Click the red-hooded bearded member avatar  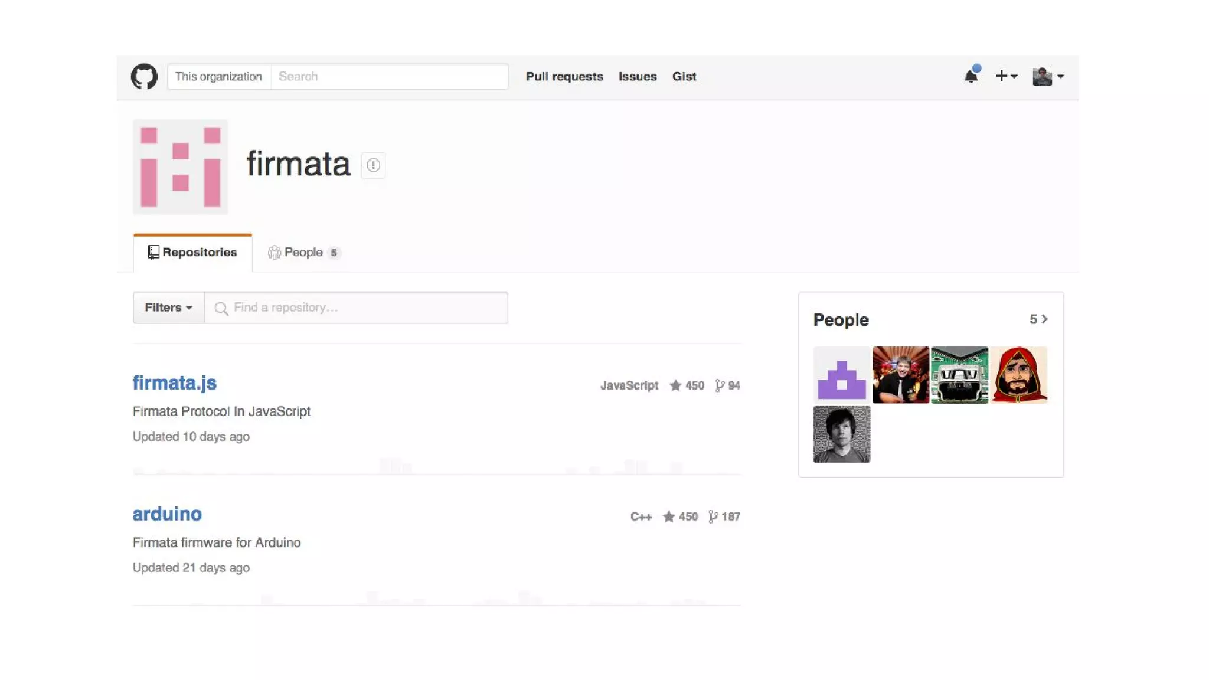point(1018,375)
